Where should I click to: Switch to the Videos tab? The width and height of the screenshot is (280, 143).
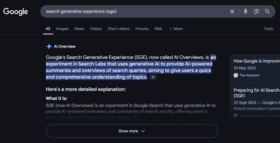pos(96,29)
